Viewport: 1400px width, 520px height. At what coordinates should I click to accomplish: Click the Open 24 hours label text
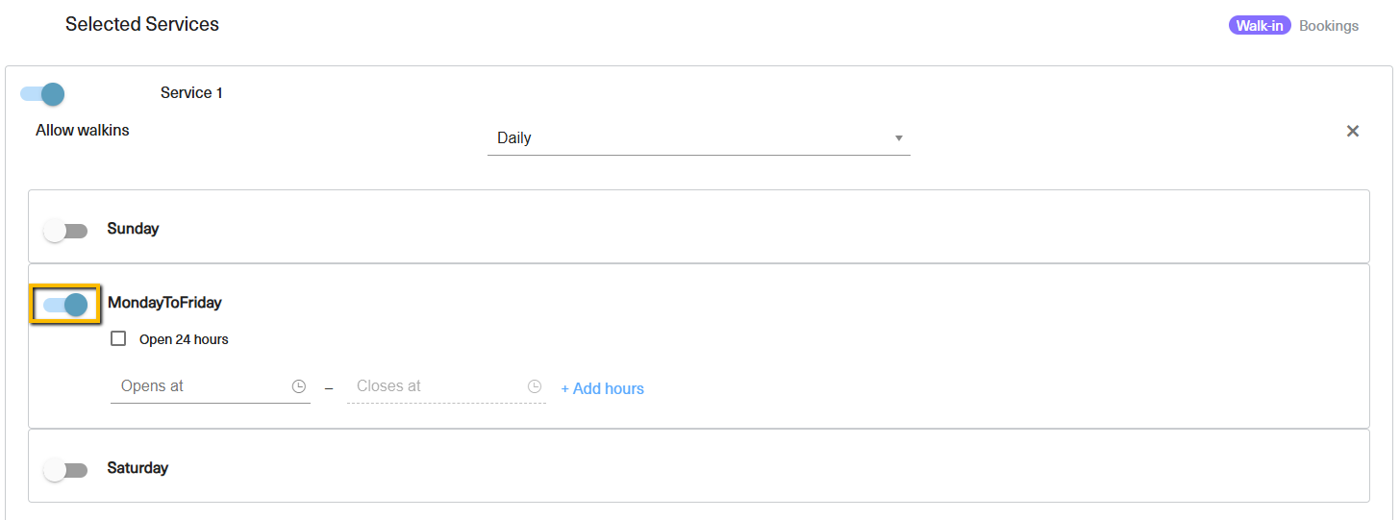[184, 339]
